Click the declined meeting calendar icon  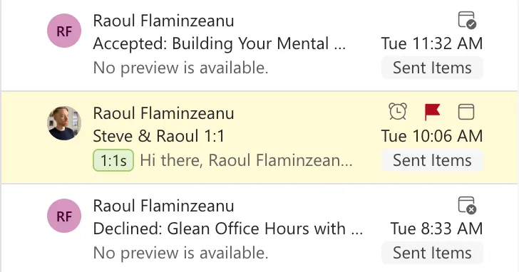click(467, 205)
